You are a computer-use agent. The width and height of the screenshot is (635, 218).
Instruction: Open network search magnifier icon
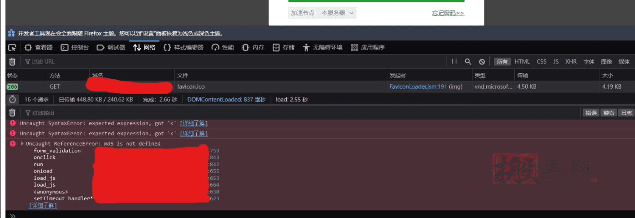coord(468,61)
